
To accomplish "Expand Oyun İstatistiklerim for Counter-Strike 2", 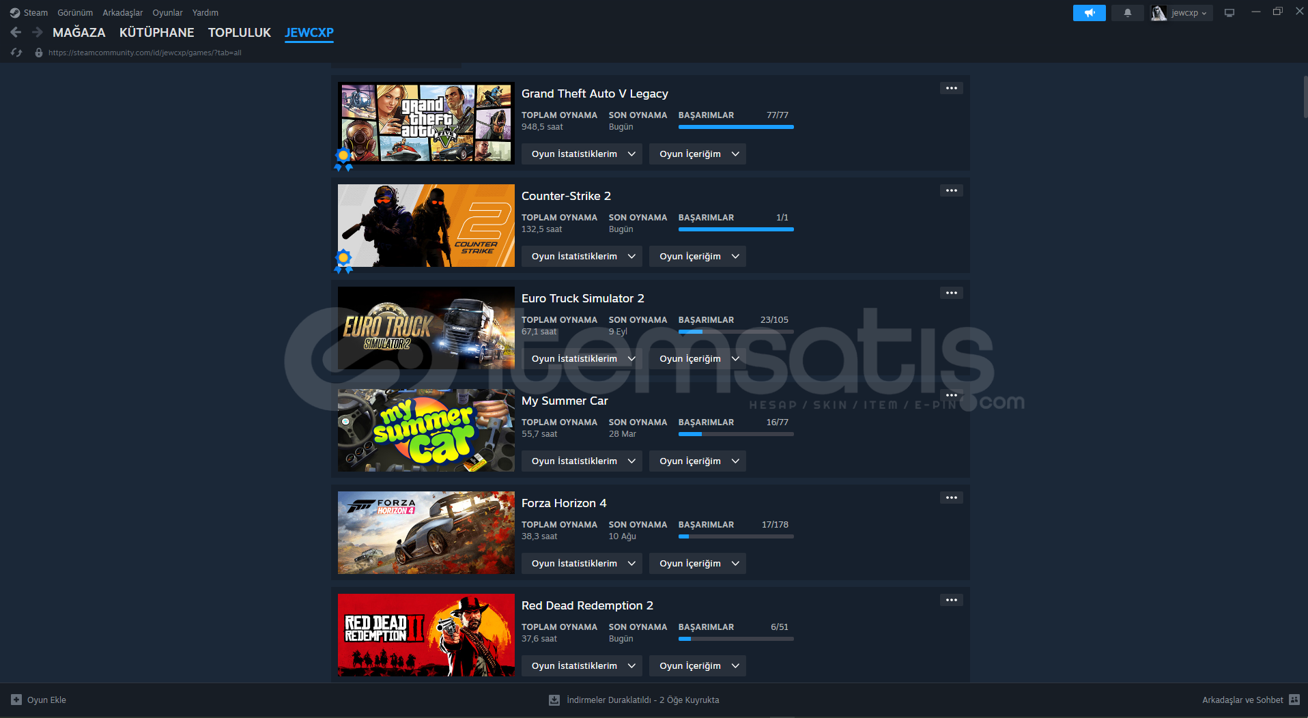I will tap(582, 257).
